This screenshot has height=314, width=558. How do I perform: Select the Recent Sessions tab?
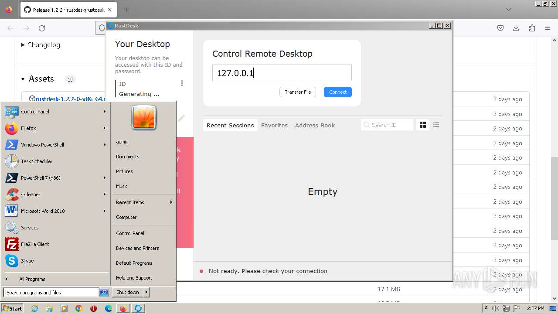click(x=230, y=125)
